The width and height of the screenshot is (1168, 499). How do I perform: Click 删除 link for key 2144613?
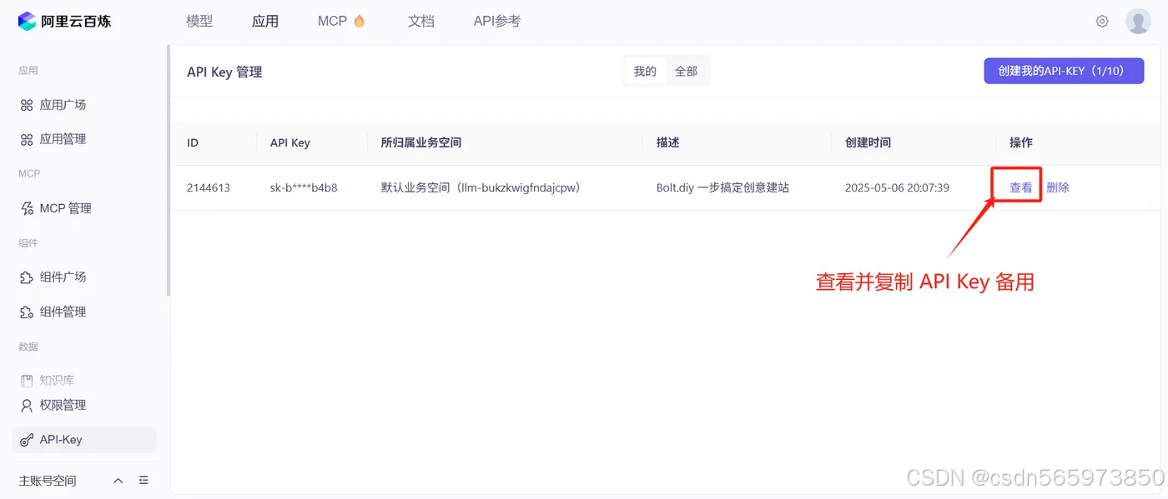click(1058, 187)
